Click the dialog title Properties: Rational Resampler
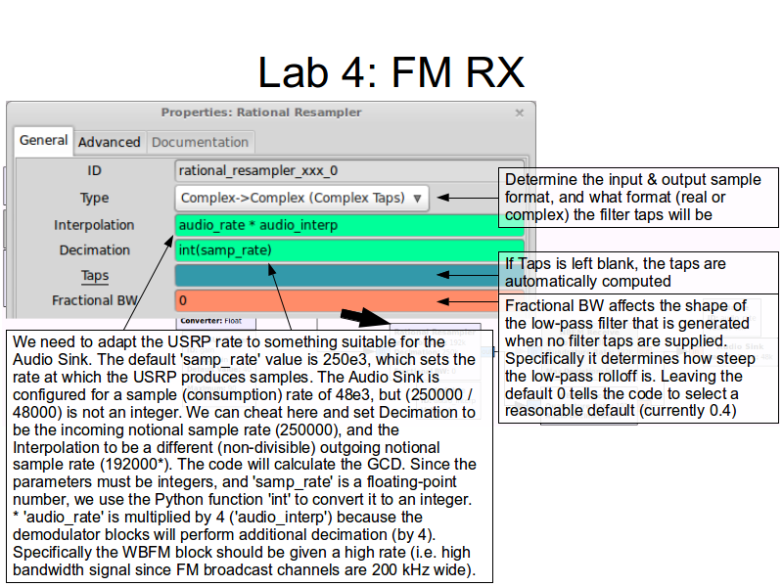Screen dimensions: 783x587 261,113
